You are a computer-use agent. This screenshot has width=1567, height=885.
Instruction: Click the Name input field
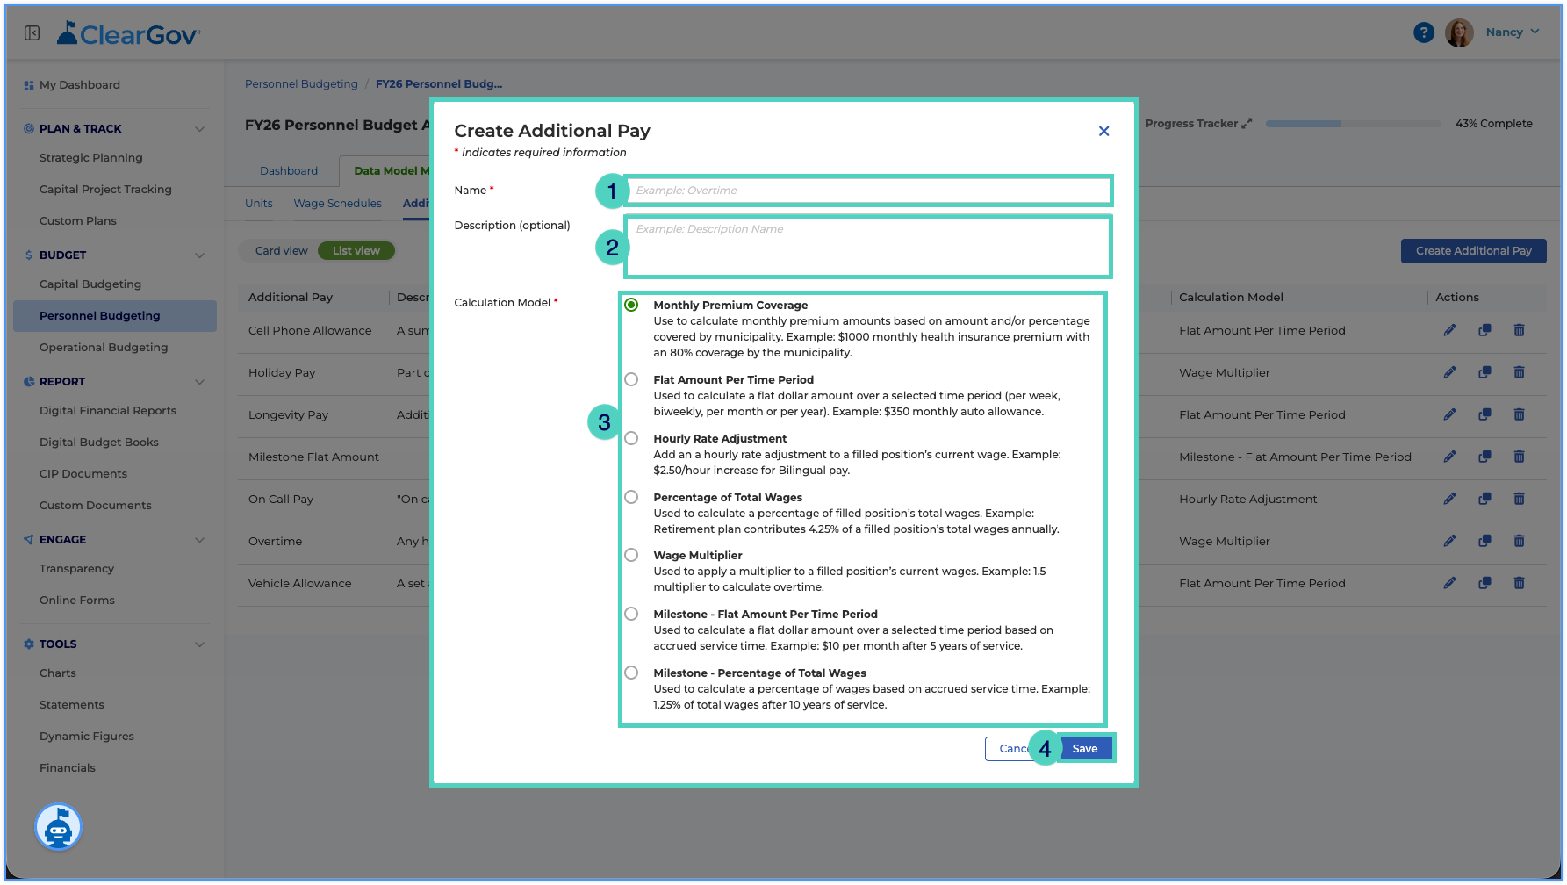click(868, 191)
